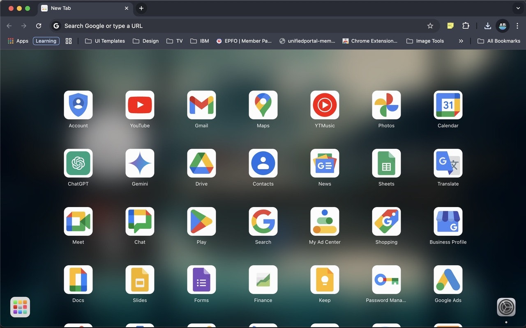Viewport: 526px width, 328px height.
Task: Open Google Finance app
Action: coord(263,280)
